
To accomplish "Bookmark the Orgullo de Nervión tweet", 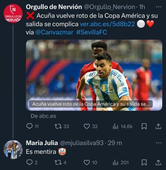I will coord(144,126).
